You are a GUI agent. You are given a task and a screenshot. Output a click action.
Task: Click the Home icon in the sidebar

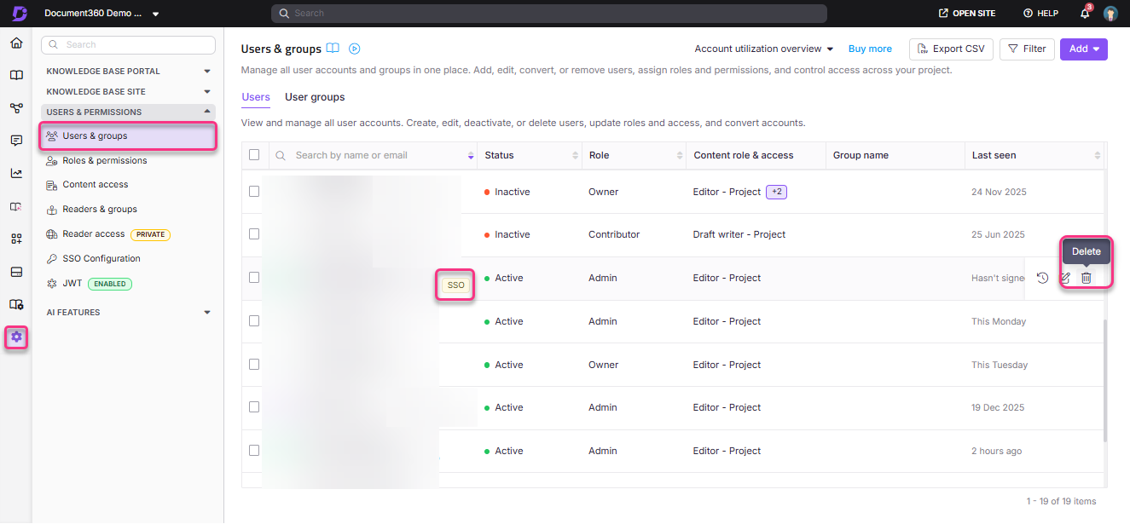(x=15, y=42)
